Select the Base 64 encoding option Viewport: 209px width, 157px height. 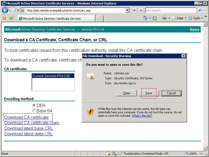[x=34, y=111]
